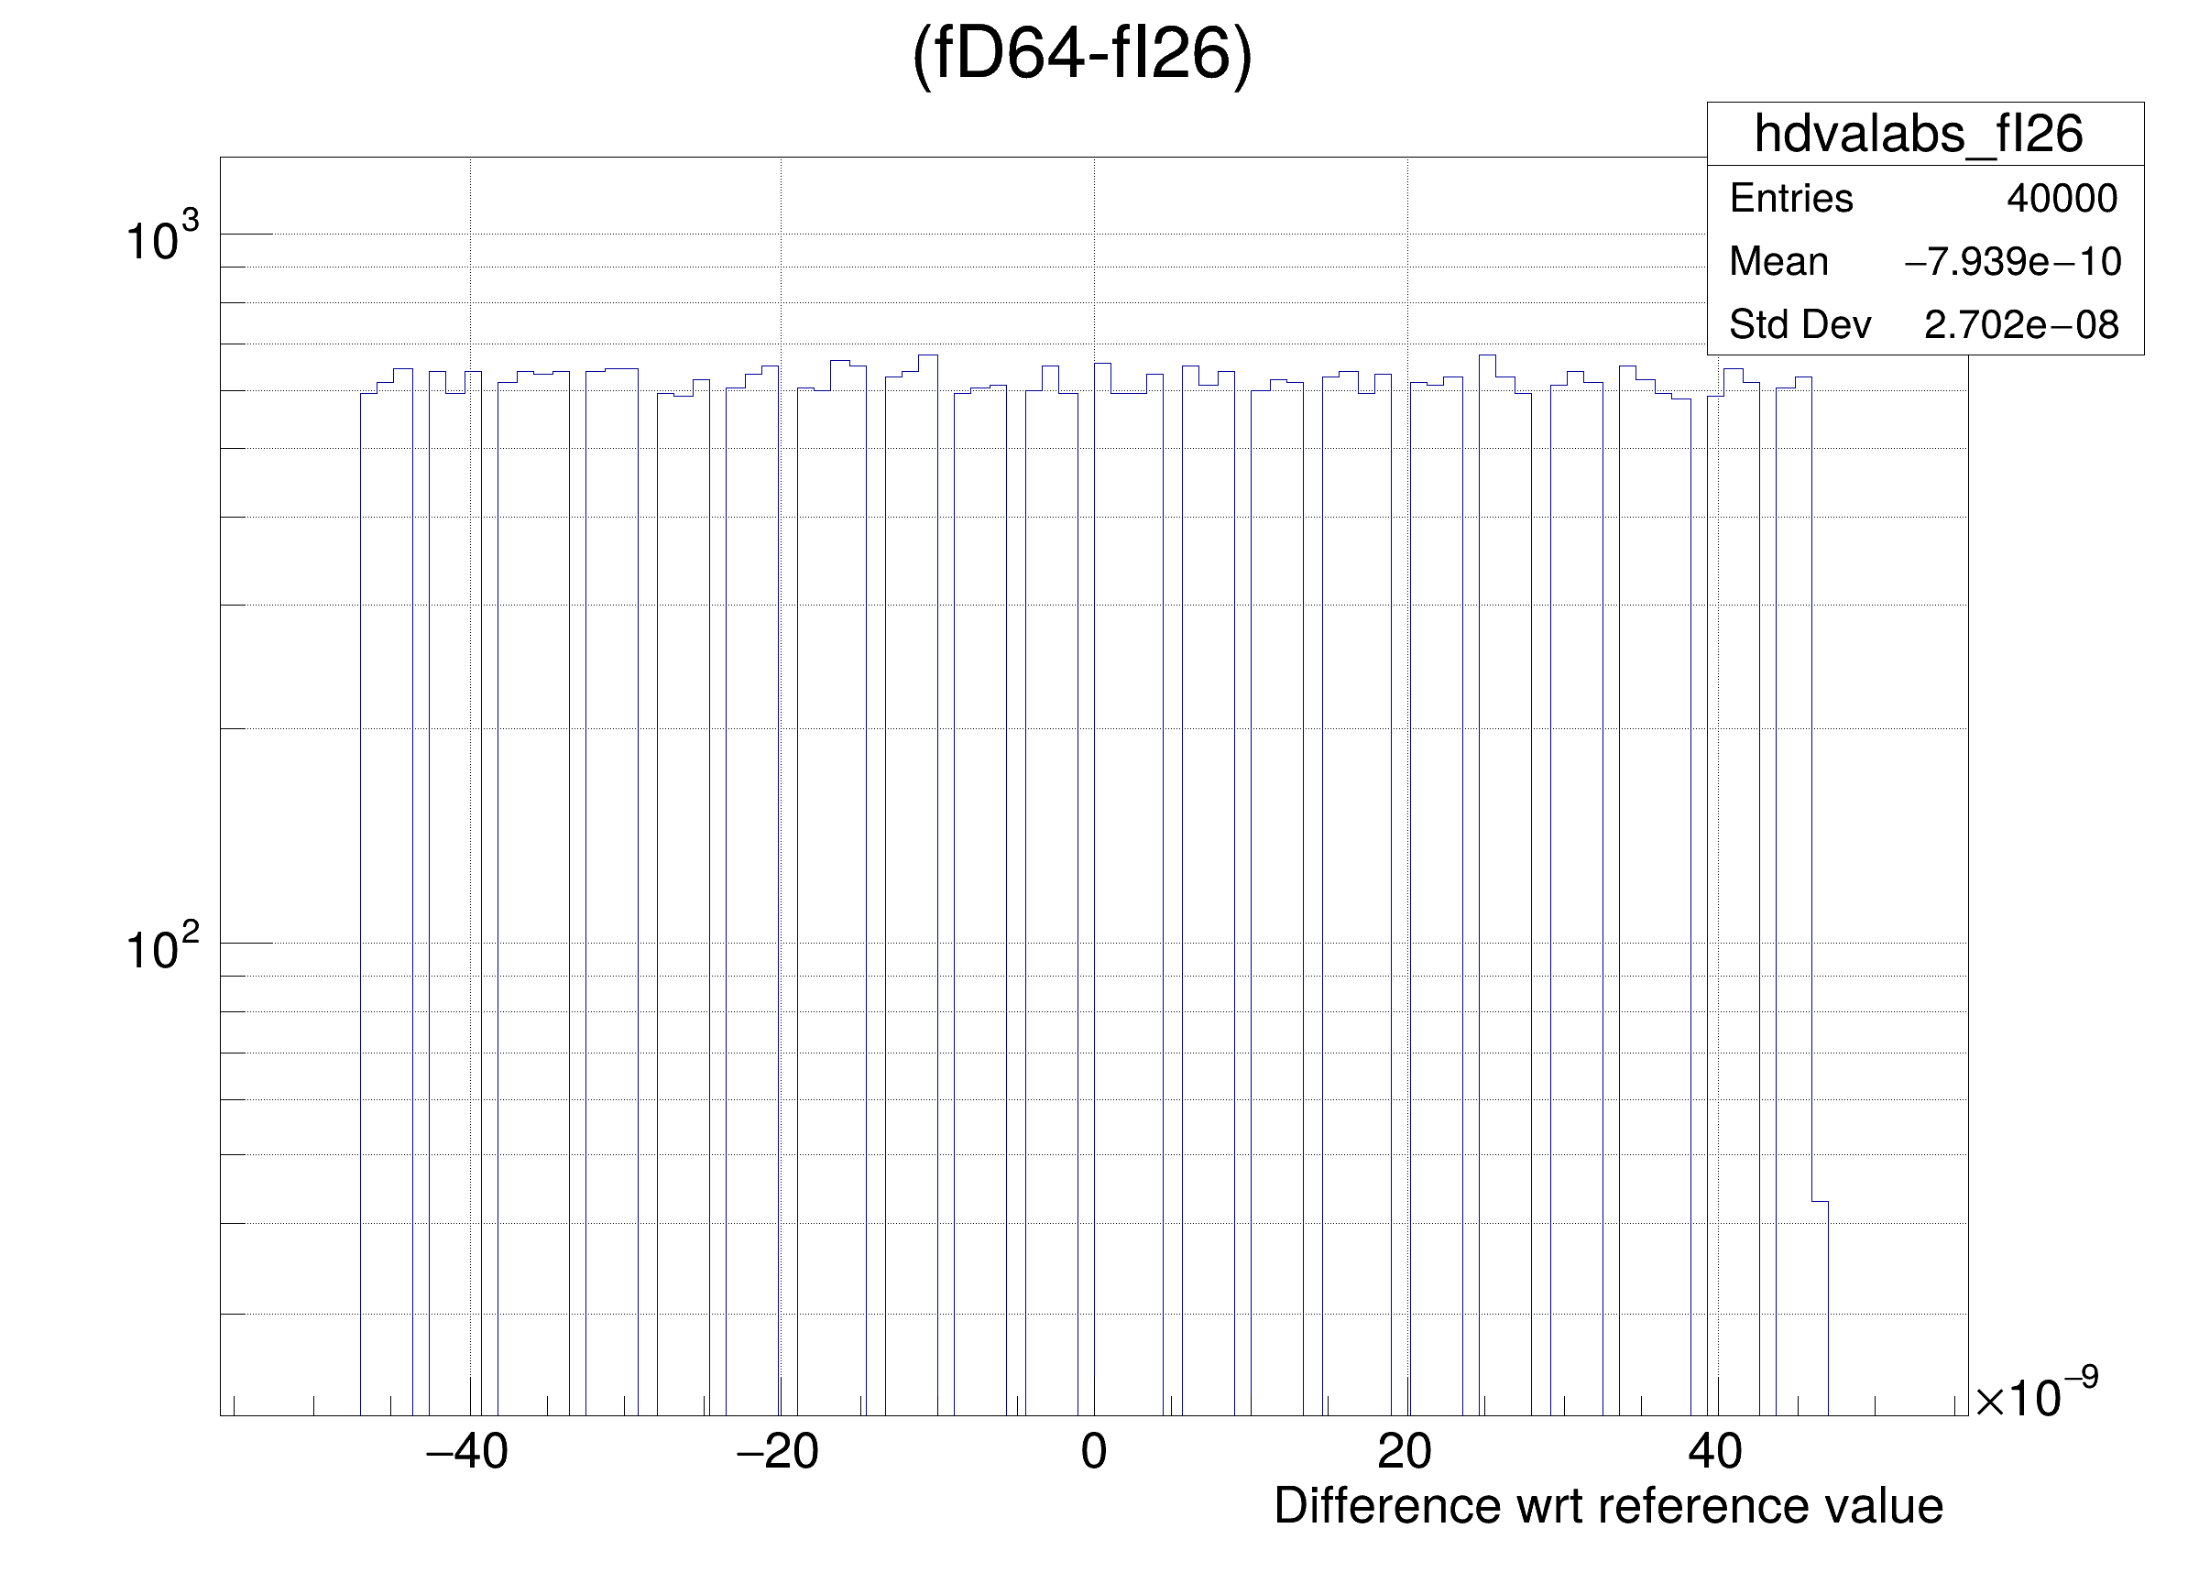Click the x-axis tick label 40

pyautogui.click(x=1715, y=1452)
